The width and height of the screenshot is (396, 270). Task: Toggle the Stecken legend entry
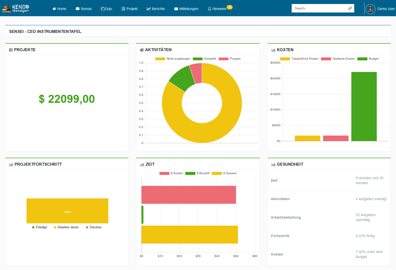click(94, 227)
